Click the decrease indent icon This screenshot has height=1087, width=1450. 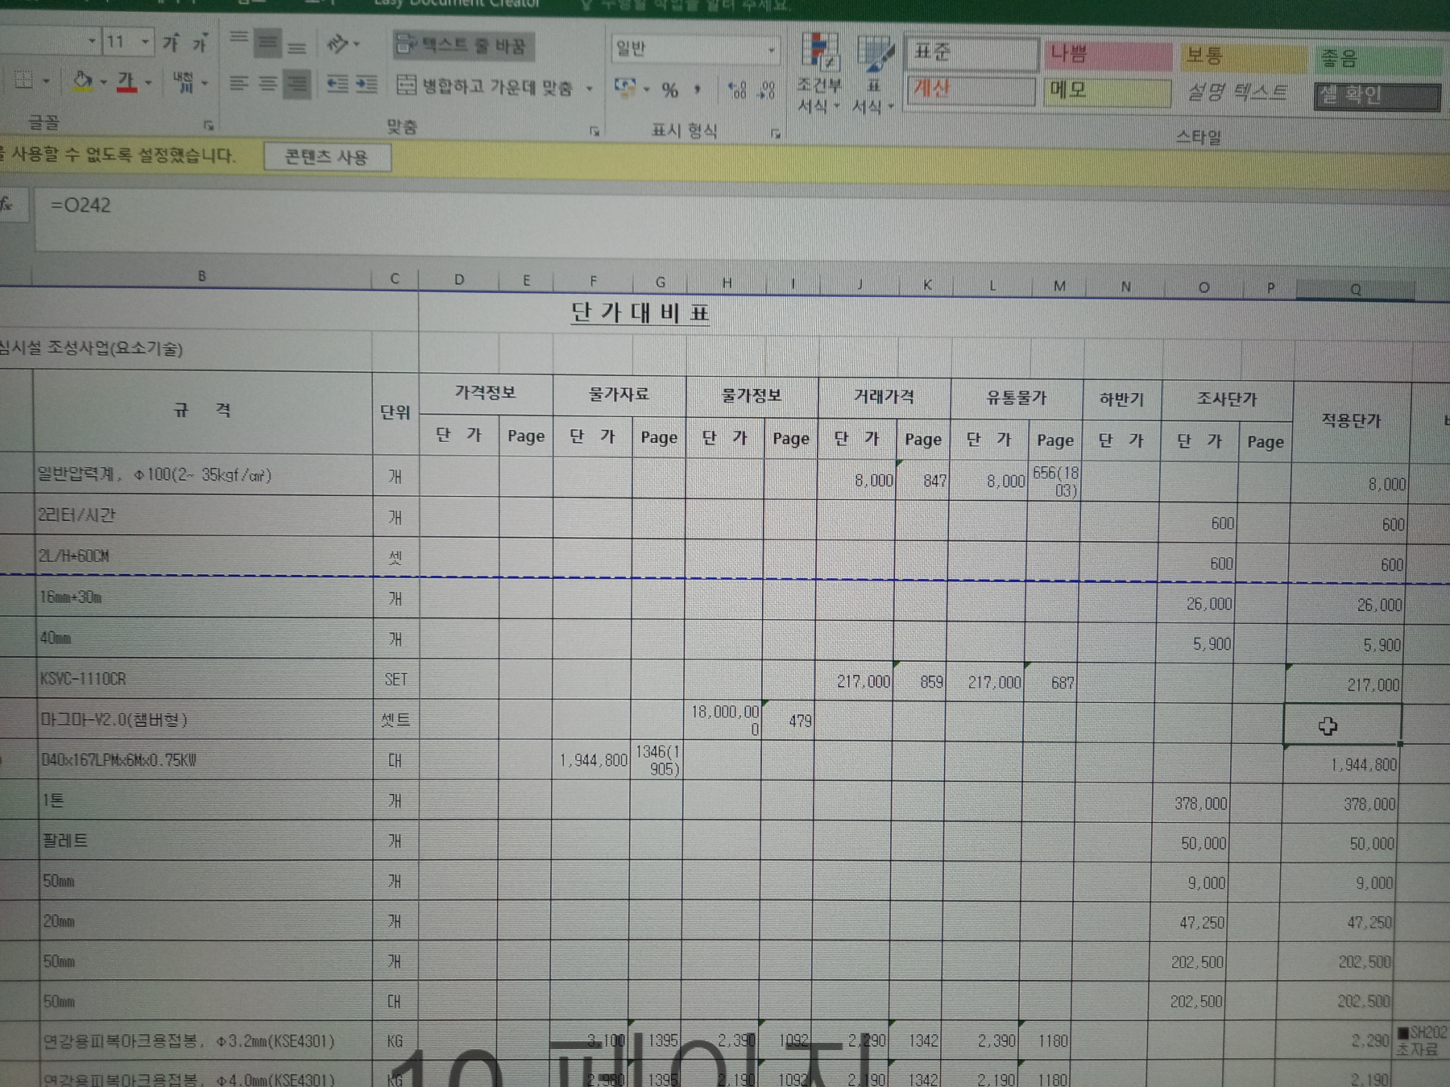(338, 85)
